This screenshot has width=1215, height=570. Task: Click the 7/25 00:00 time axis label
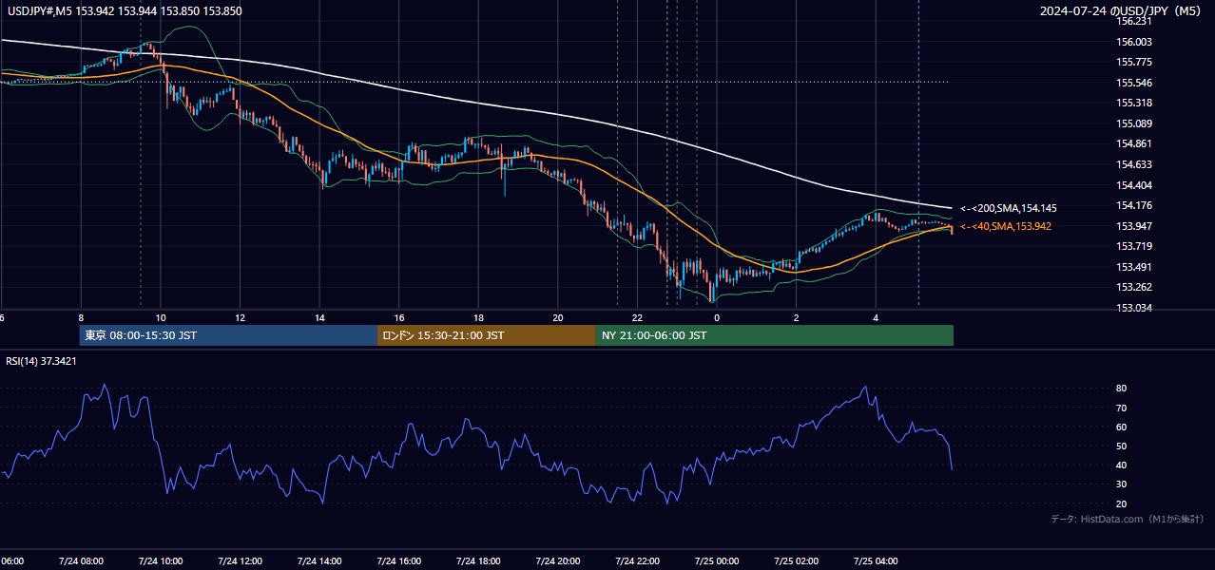(717, 561)
